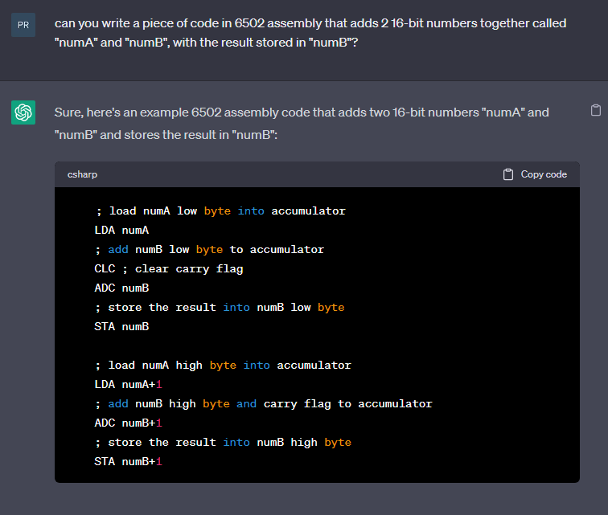Click the "store the result into numB high byte" comment
The height and width of the screenshot is (515, 608).
coord(223,443)
